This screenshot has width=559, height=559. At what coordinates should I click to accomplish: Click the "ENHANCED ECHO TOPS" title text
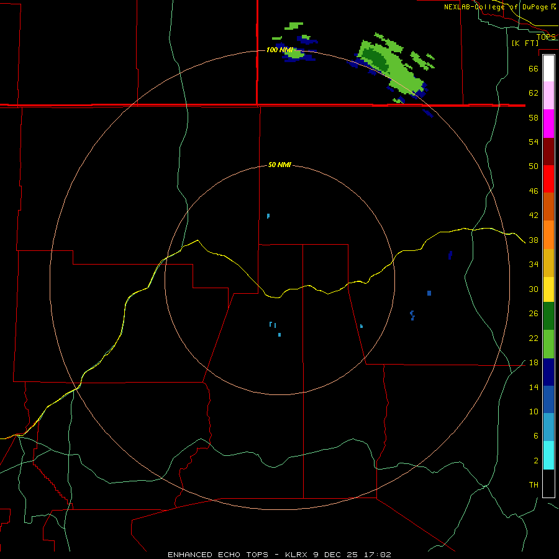click(218, 555)
